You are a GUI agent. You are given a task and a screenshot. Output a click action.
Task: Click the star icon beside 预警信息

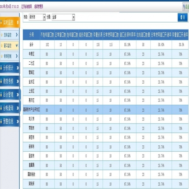point(1,121)
